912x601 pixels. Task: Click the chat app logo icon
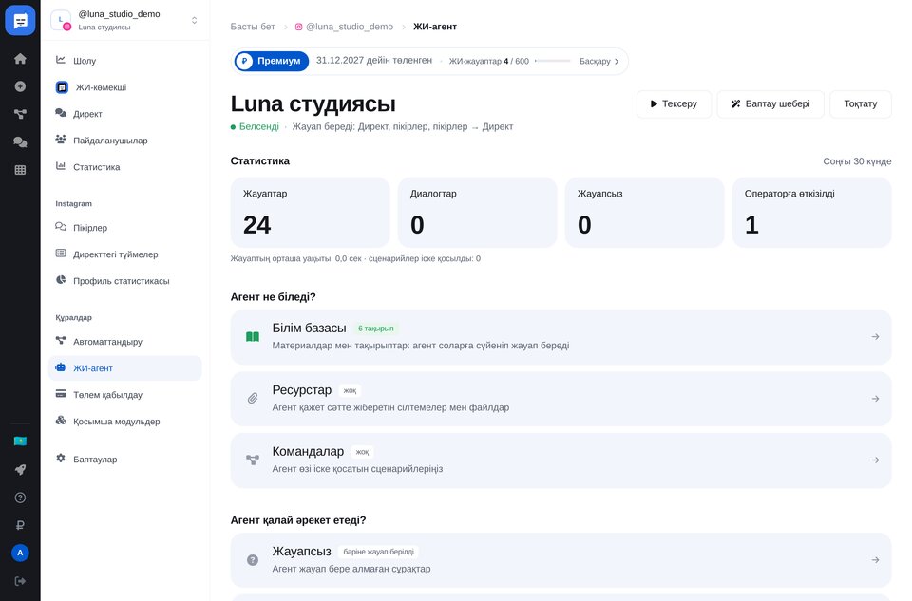pyautogui.click(x=20, y=21)
